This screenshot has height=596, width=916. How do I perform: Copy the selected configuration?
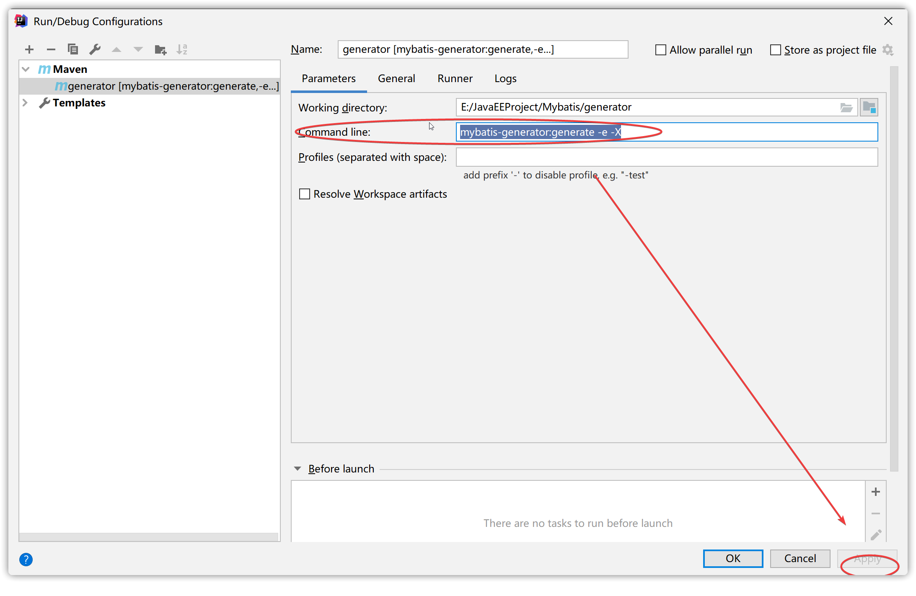73,49
